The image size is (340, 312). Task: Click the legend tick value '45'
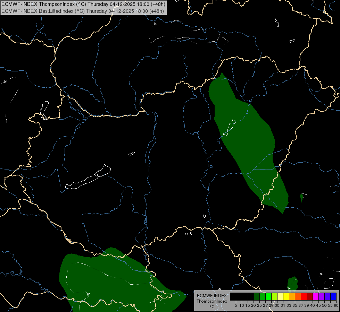tap(318, 305)
